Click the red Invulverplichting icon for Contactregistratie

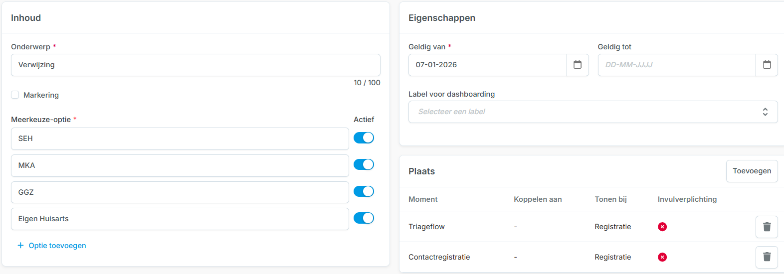coord(662,257)
